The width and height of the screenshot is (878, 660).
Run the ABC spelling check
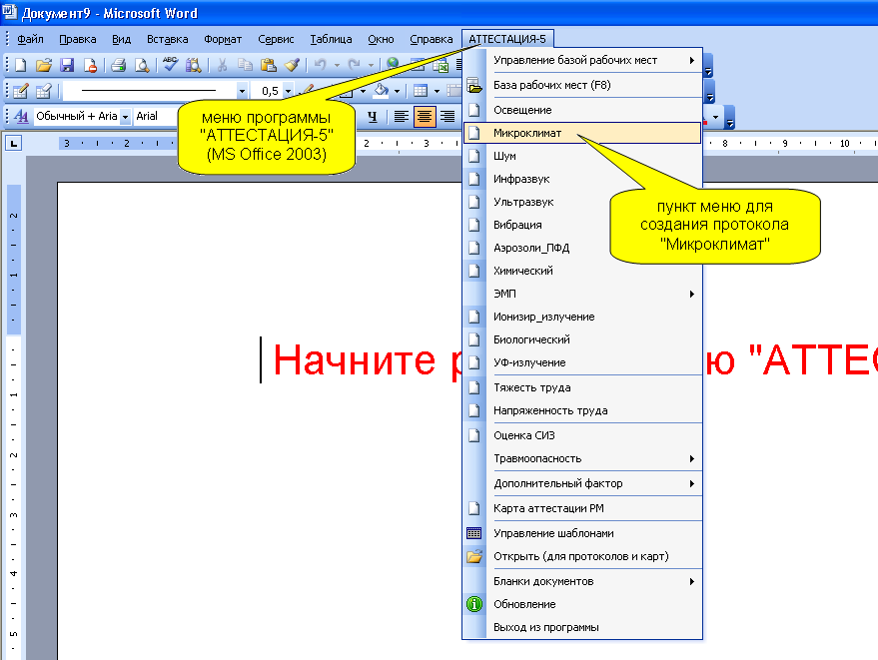point(170,65)
